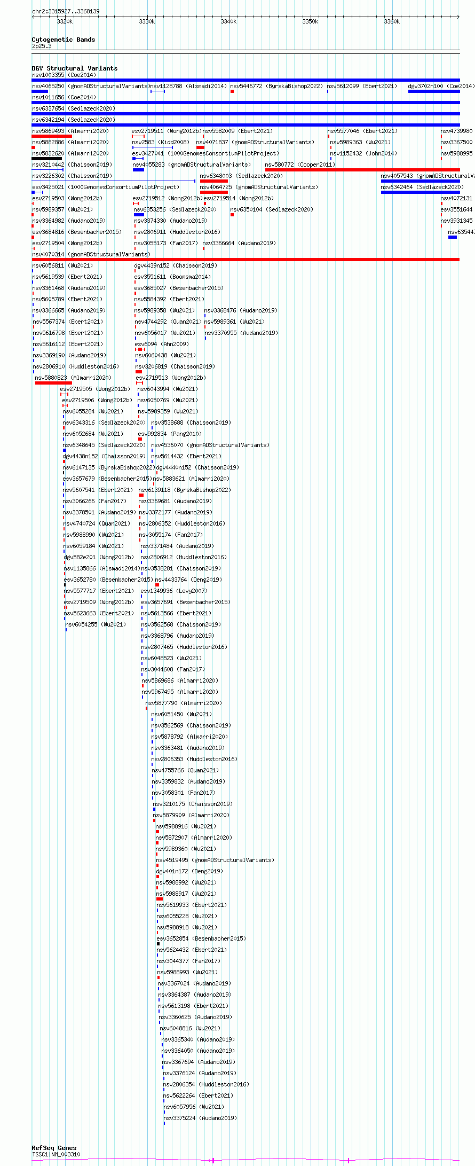Click nsv4755766 (Quan2021) label
475x1166 pixels.
coord(185,770)
